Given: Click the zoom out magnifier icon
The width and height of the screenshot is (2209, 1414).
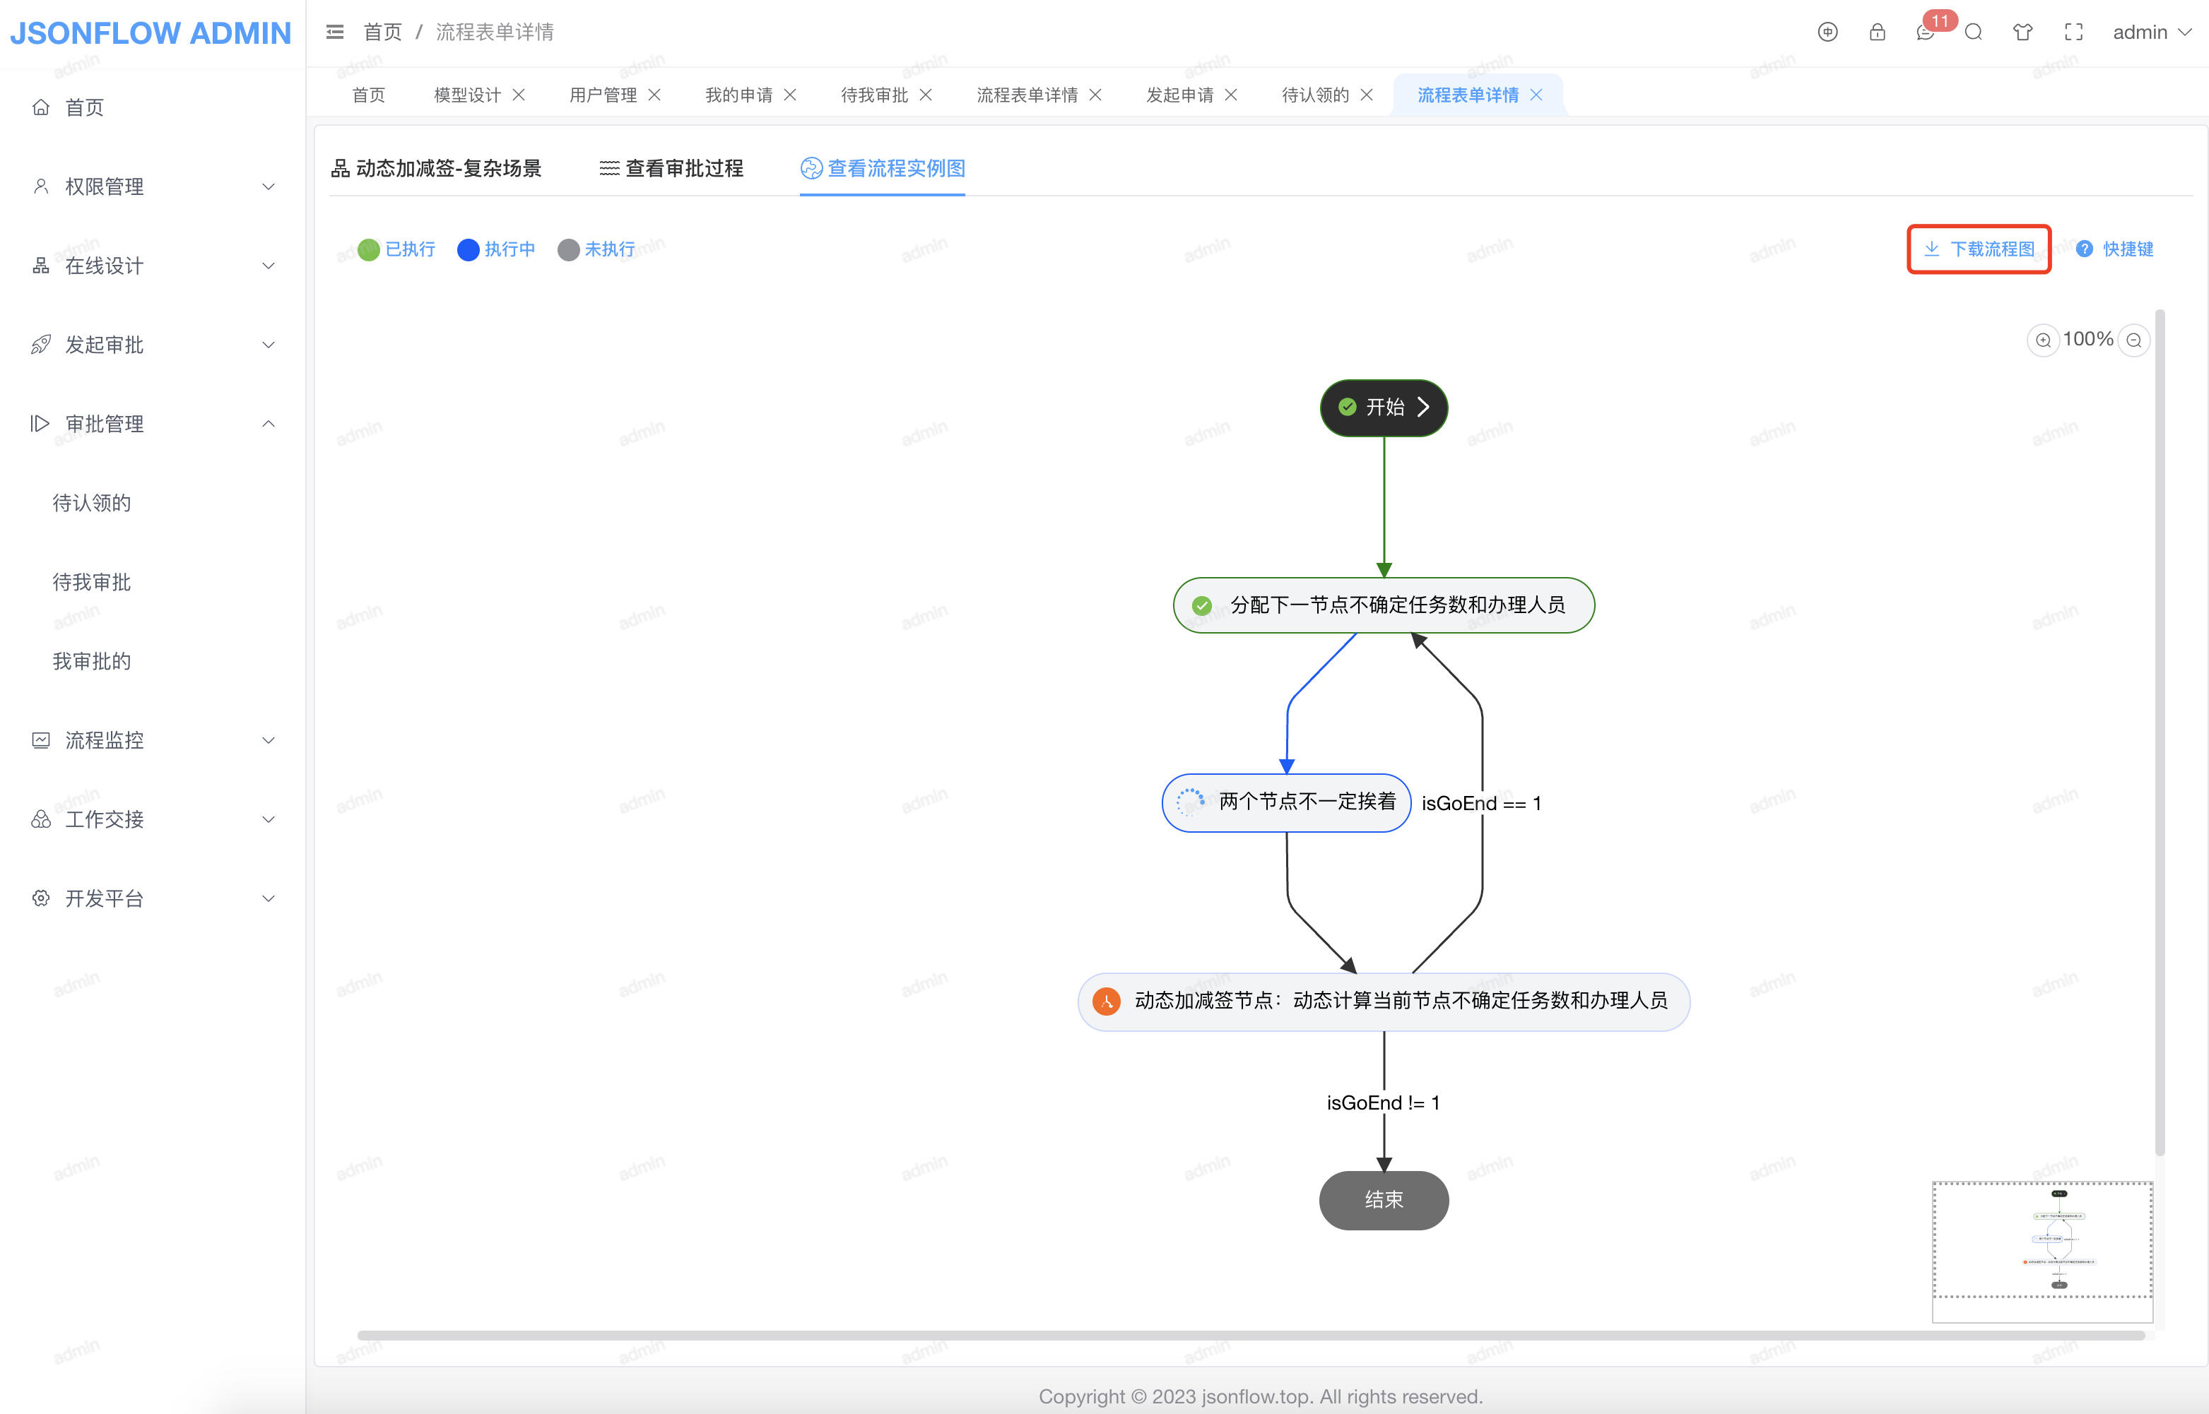Looking at the screenshot, I should (2133, 340).
